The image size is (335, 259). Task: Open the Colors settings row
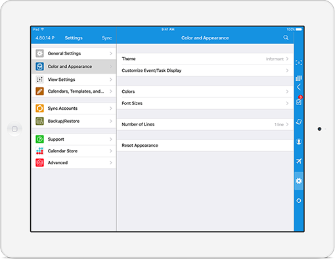point(205,91)
